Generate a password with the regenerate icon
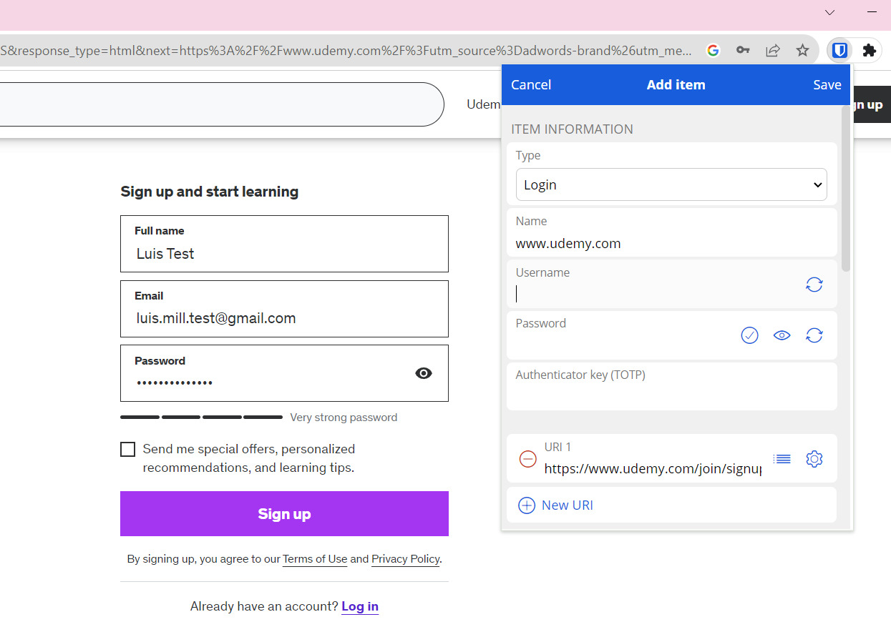This screenshot has width=891, height=632. click(x=814, y=335)
